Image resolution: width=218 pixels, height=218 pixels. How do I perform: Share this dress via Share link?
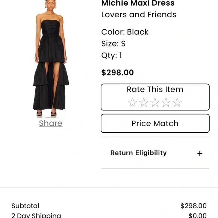(x=51, y=123)
